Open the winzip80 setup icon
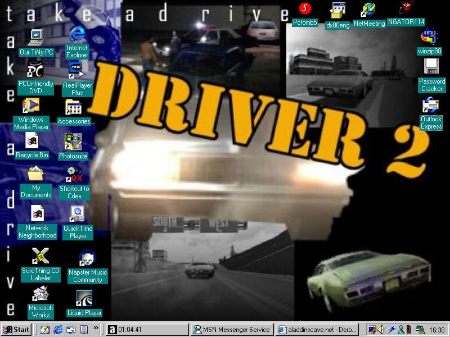This screenshot has width=450, height=337. coord(430,36)
